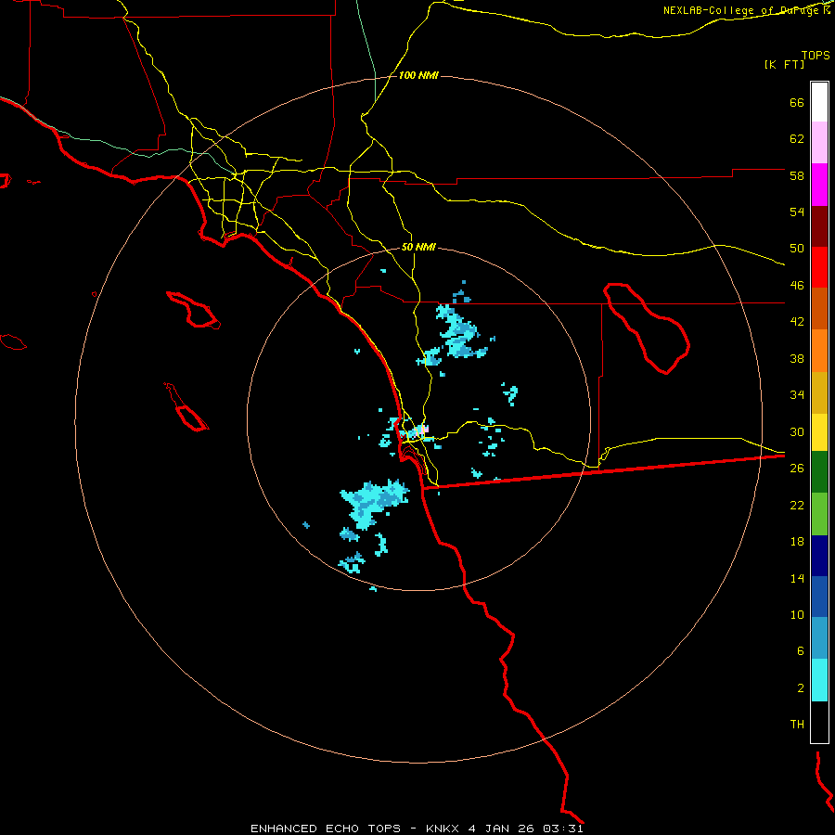This screenshot has width=835, height=835.
Task: Click the medium blue legend swatch
Action: click(819, 597)
